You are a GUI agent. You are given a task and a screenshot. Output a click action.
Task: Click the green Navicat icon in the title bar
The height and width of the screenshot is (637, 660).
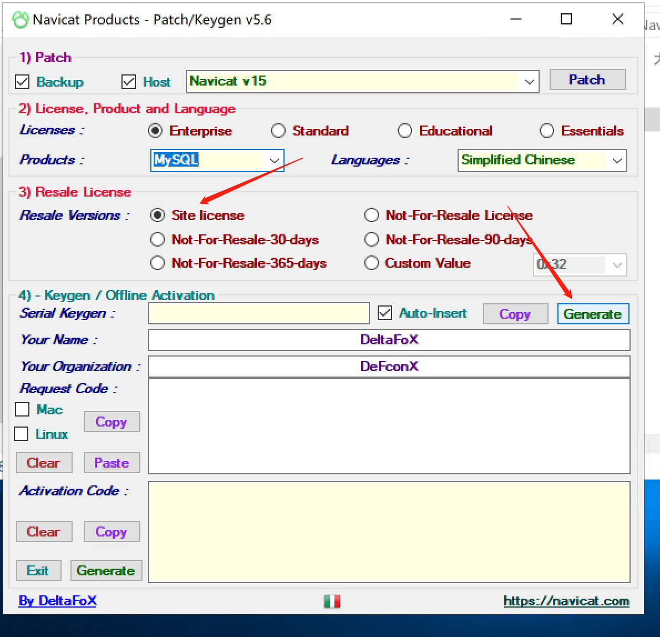pyautogui.click(x=20, y=20)
